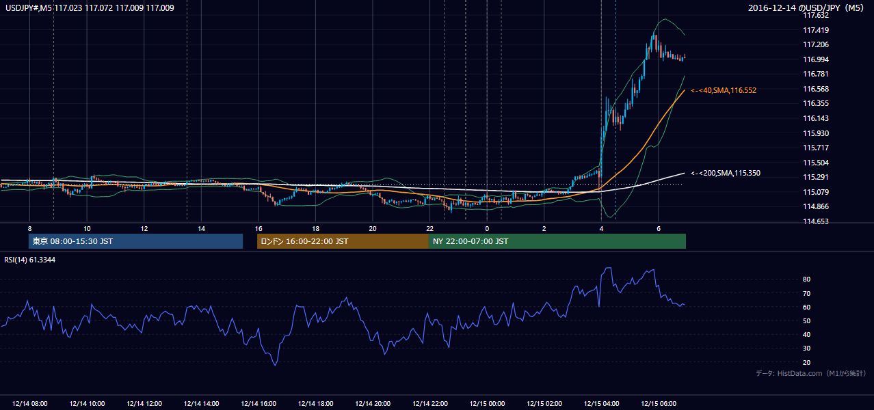Screen dimensions: 874x410
Task: Click the bottom time label 12/15 00:00
Action: pyautogui.click(x=487, y=404)
